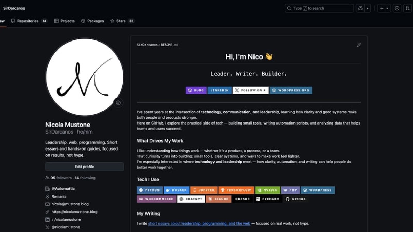Open the 14 following link
This screenshot has height=232, width=413.
tap(85, 178)
